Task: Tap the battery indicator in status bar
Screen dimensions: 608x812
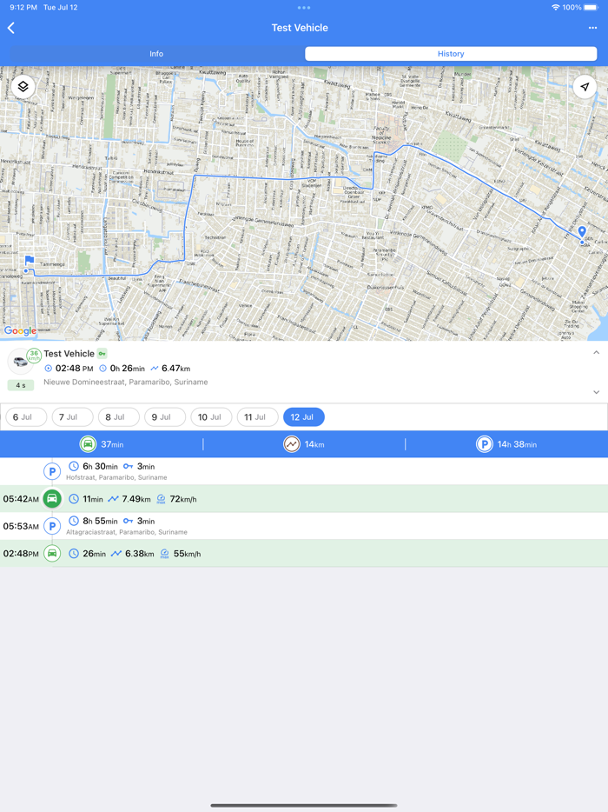Action: coord(591,8)
